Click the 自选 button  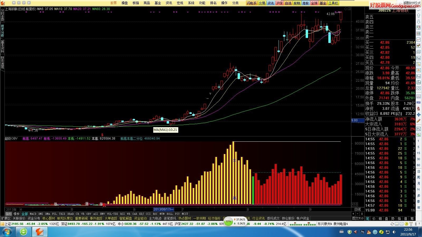[x=288, y=3]
